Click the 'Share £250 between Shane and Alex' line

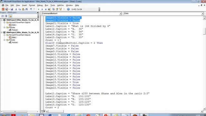pyautogui.click(x=97, y=93)
